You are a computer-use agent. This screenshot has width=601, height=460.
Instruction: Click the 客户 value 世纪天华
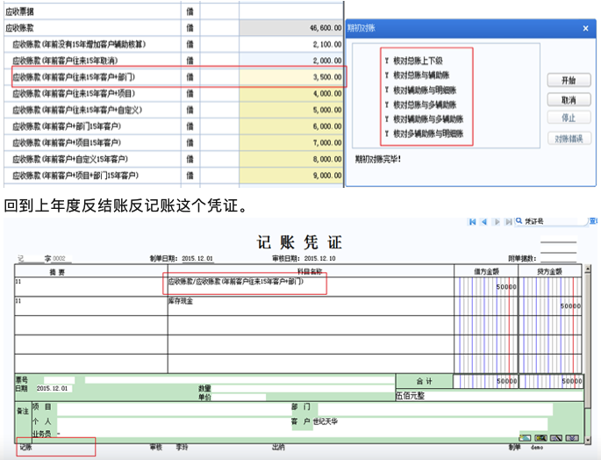point(325,421)
